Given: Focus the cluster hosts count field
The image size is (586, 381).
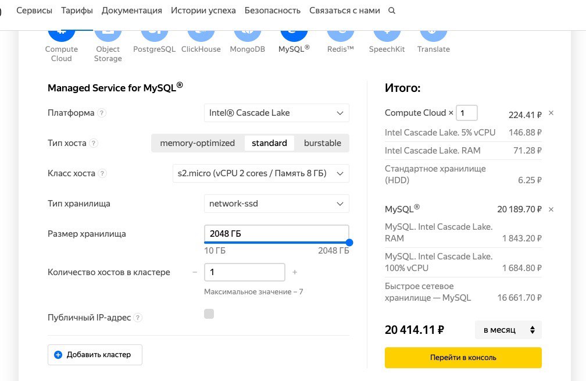Looking at the screenshot, I should 245,272.
